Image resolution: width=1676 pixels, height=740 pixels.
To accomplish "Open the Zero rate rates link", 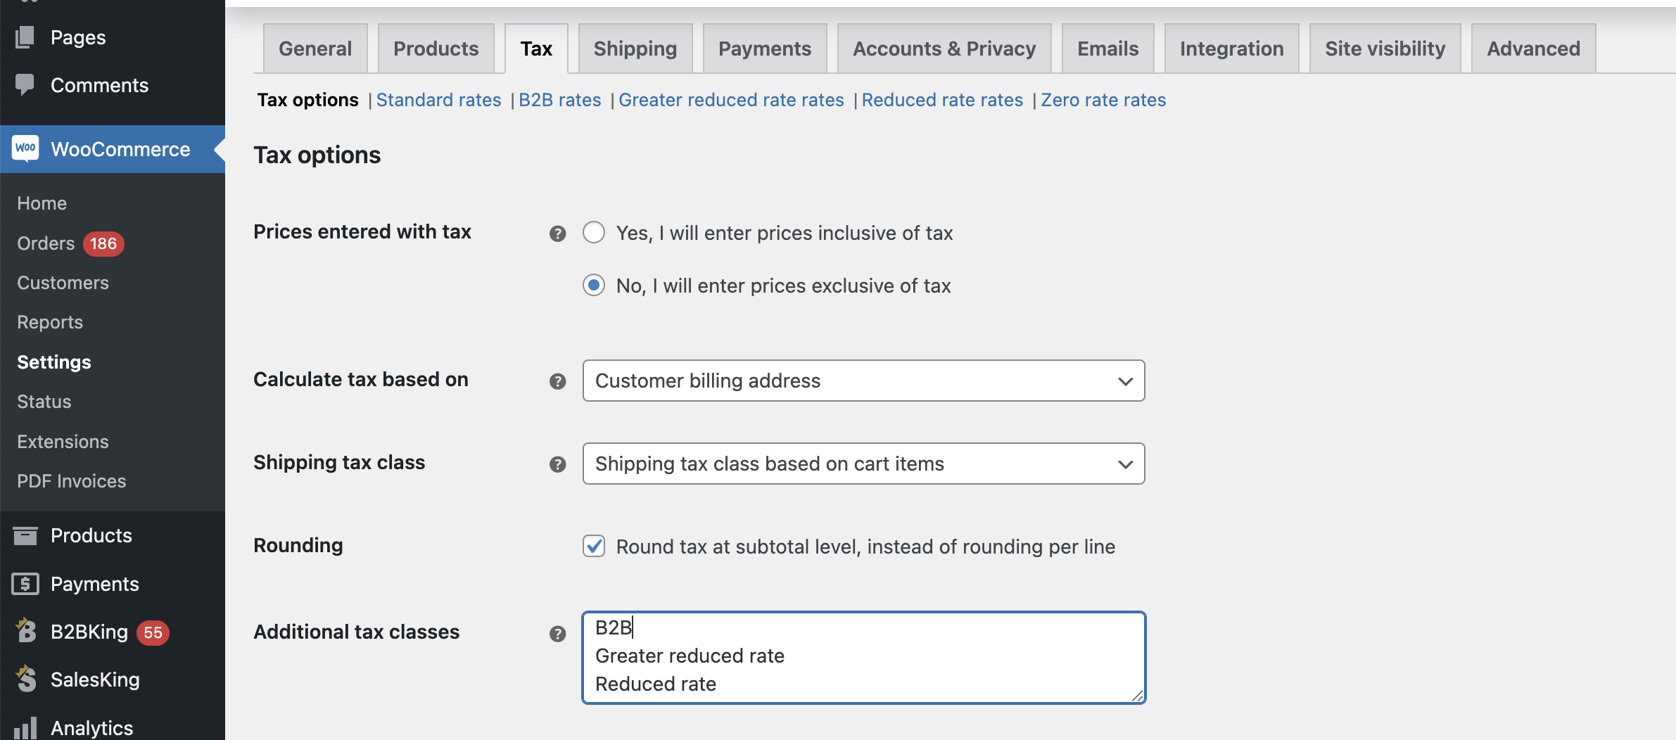I will [1103, 100].
